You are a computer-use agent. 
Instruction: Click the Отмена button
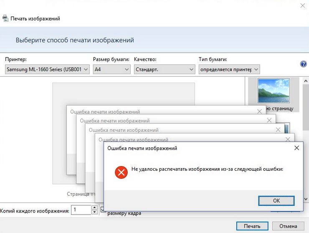pos(288,226)
